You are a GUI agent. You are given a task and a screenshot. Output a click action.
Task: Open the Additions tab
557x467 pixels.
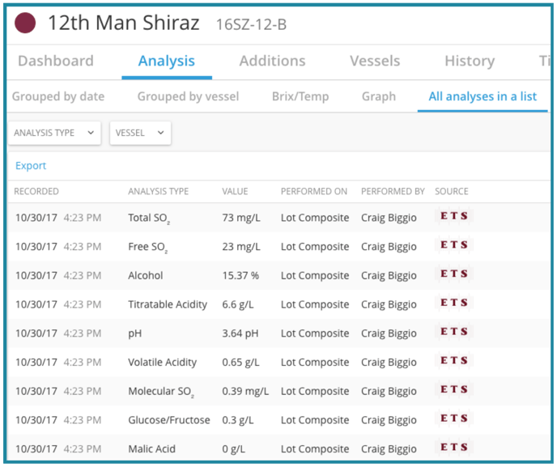coord(272,62)
